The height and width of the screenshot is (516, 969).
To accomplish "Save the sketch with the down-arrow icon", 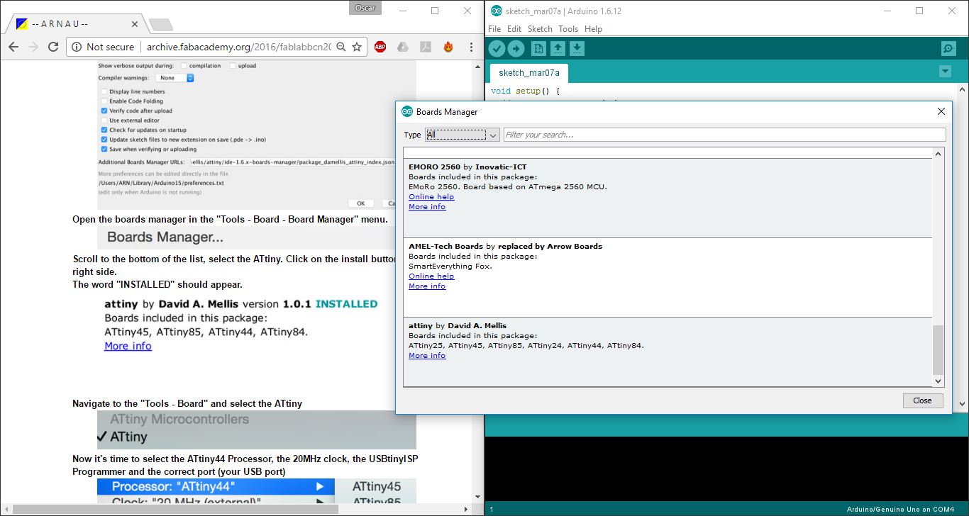I will tap(577, 48).
